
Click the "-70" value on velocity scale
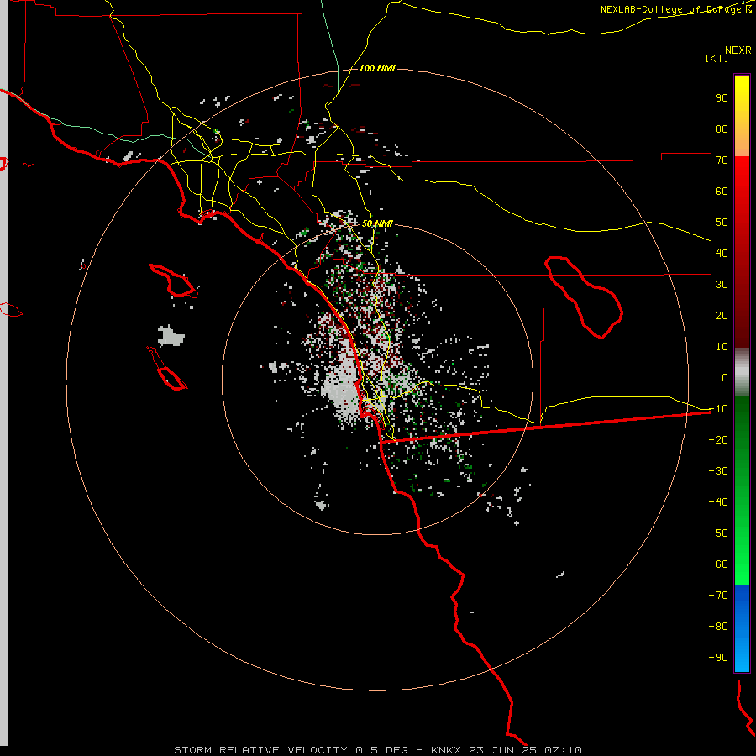coord(718,596)
